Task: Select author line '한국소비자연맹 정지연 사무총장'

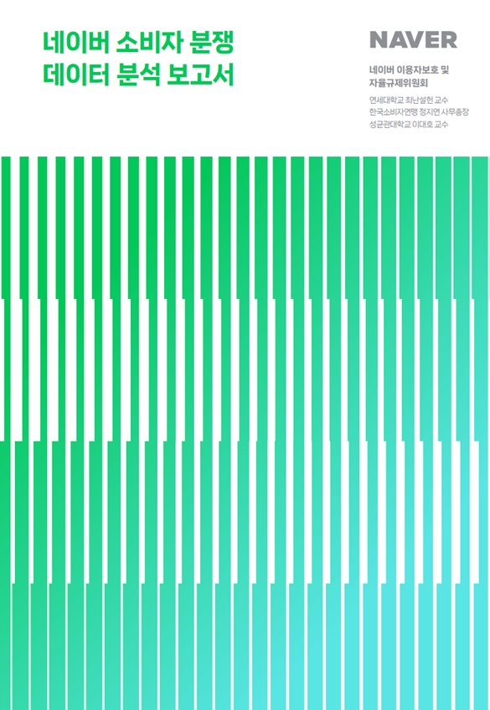Action: click(x=419, y=112)
